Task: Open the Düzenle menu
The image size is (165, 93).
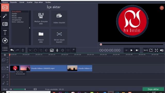Action: point(13,2)
